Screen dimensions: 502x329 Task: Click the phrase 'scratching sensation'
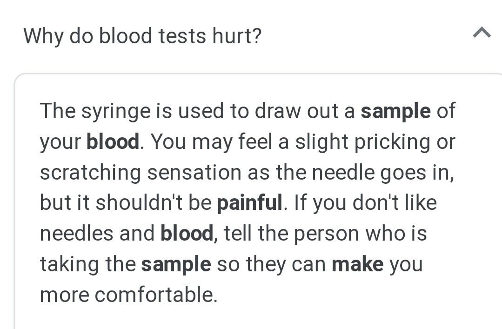(141, 173)
